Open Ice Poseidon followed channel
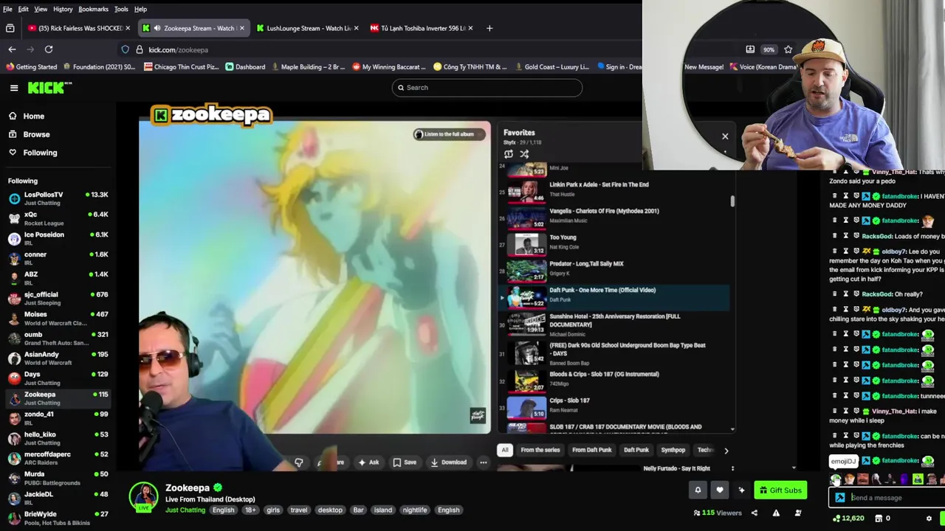Image resolution: width=945 pixels, height=531 pixels. [x=58, y=238]
